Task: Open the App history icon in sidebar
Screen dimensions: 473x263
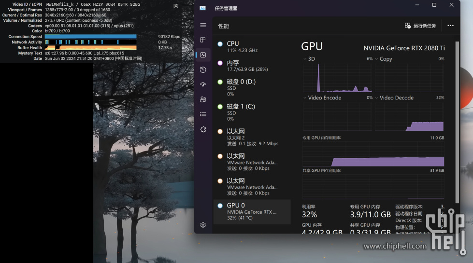Action: (x=203, y=70)
